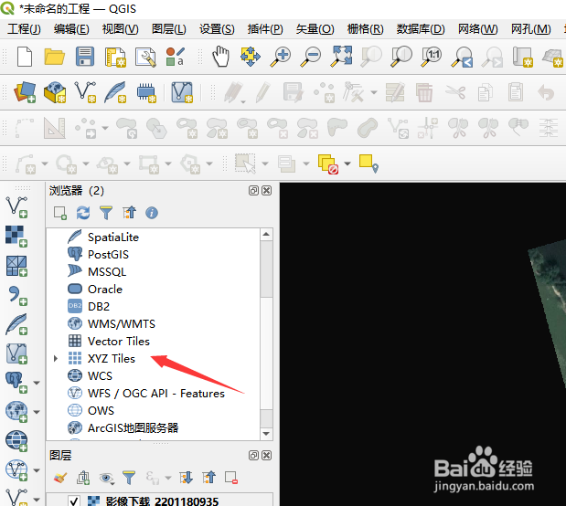566x506 pixels.
Task: Click New Shapefile Layer icon
Action: (85, 91)
